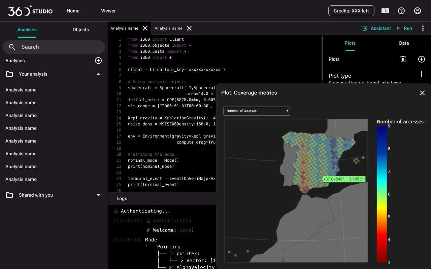Expand the Shared with you folder
Viewport: 431px width, 269px height.
click(x=98, y=195)
